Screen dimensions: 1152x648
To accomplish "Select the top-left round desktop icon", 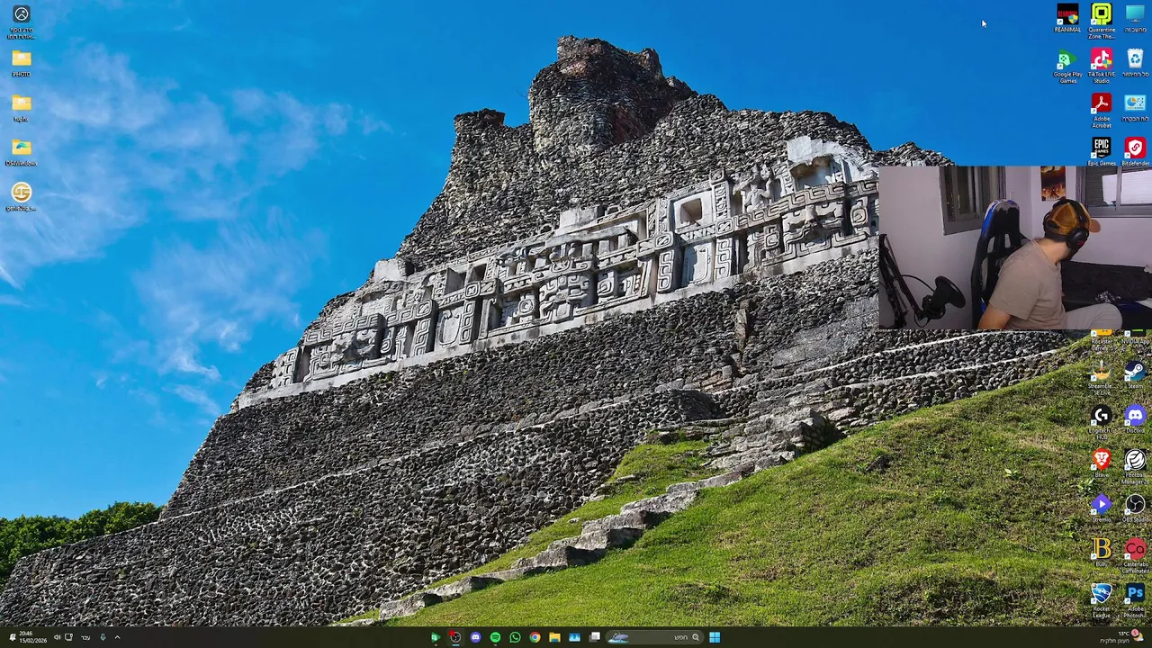I will coord(22,21).
